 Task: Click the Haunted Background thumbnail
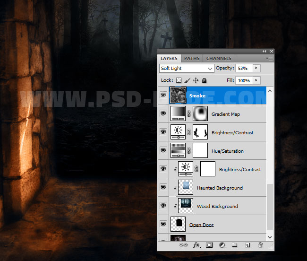pos(186,187)
